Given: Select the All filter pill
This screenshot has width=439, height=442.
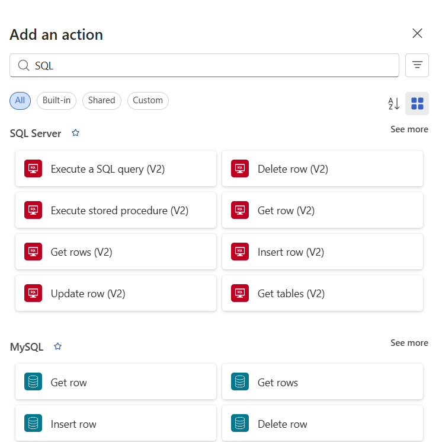Looking at the screenshot, I should pyautogui.click(x=20, y=101).
